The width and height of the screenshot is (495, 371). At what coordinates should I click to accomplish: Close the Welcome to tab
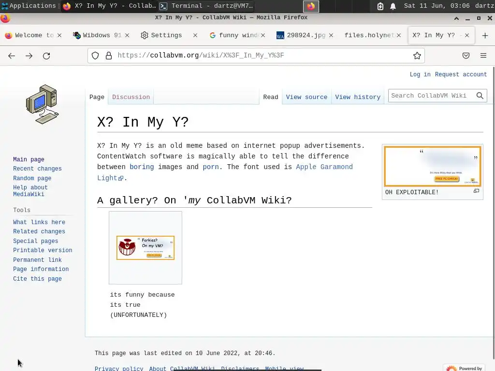coord(59,35)
